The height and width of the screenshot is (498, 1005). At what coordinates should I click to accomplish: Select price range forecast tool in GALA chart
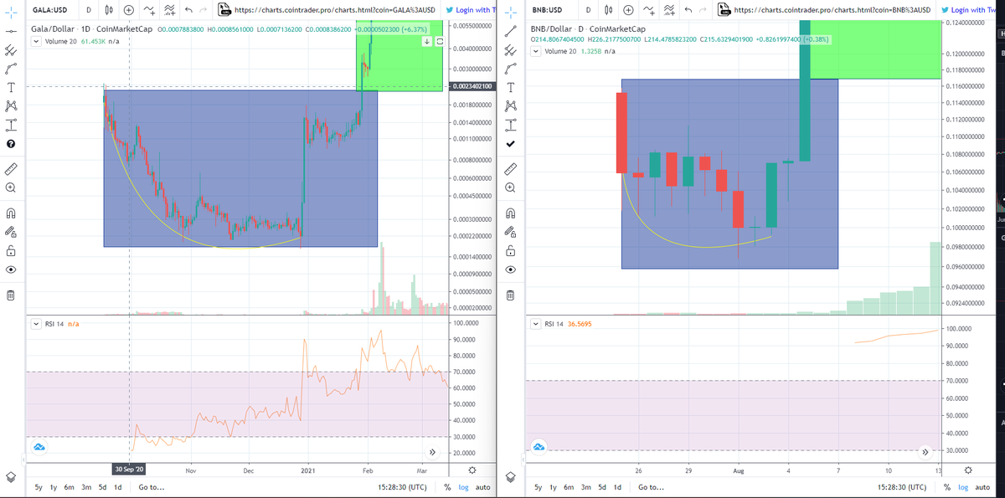click(10, 125)
